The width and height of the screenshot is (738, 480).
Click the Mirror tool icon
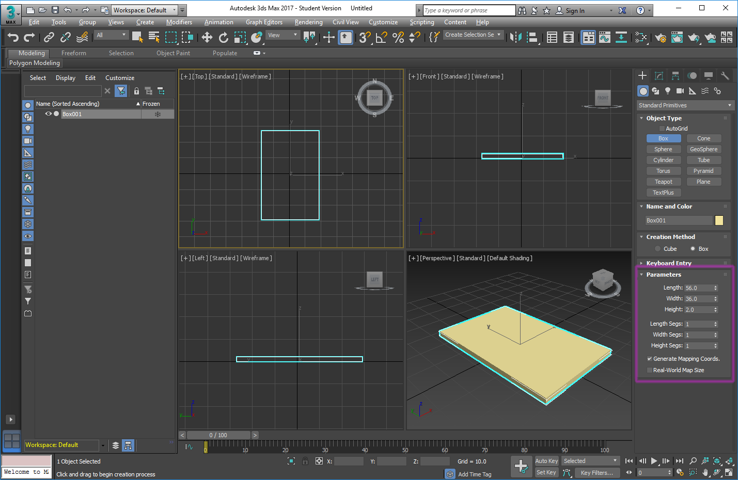(x=515, y=37)
